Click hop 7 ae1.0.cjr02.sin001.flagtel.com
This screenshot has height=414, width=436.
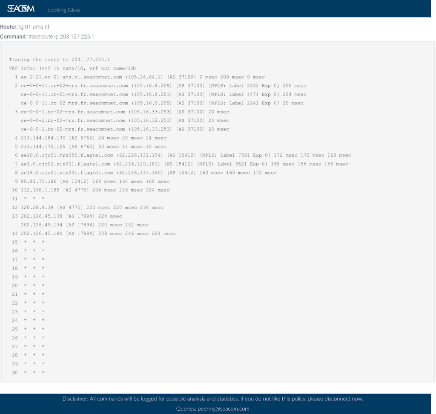[x=65, y=164]
